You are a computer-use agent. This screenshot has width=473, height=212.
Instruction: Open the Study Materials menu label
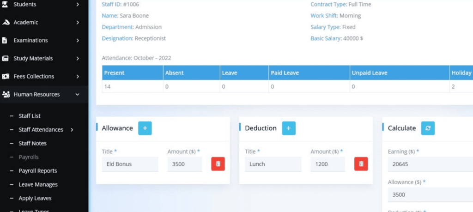33,59
